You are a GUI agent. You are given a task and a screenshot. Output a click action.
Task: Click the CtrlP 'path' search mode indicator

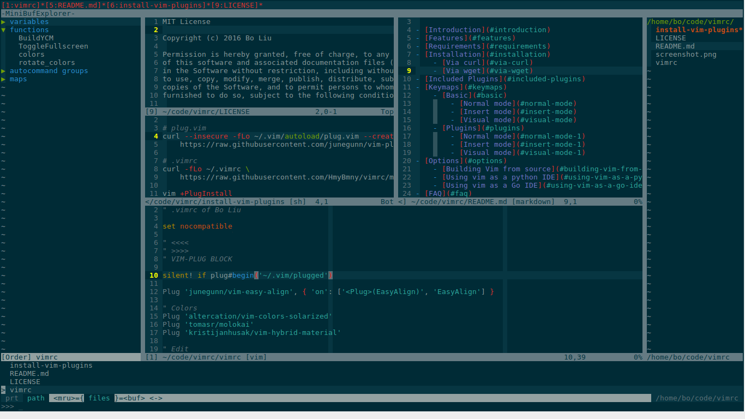[x=36, y=398]
